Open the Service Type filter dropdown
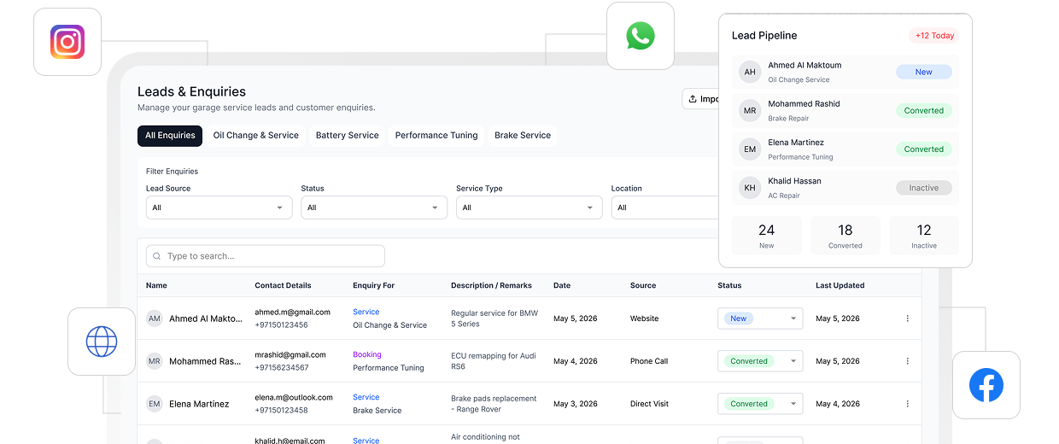Image resolution: width=1059 pixels, height=444 pixels. [529, 207]
